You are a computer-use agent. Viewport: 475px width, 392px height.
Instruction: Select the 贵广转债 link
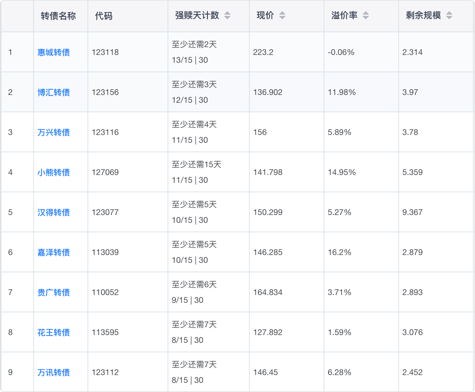tap(54, 292)
